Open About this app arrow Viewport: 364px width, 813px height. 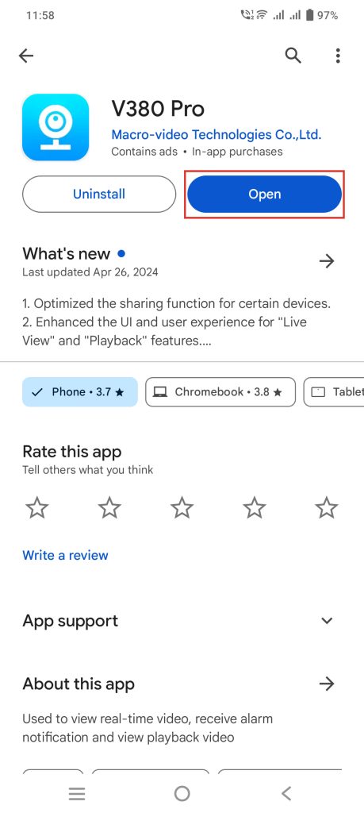tap(327, 684)
